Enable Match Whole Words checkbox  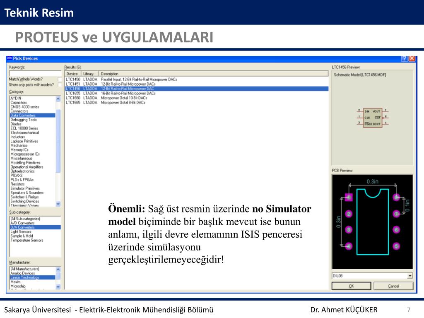click(60, 79)
